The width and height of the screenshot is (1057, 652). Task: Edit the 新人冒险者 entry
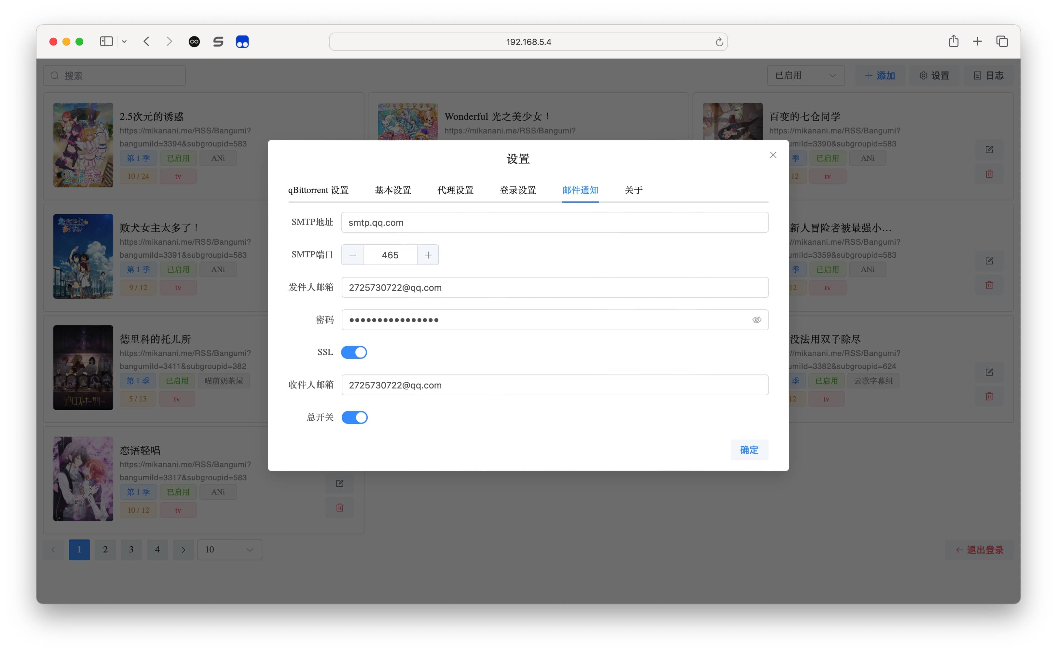point(989,261)
